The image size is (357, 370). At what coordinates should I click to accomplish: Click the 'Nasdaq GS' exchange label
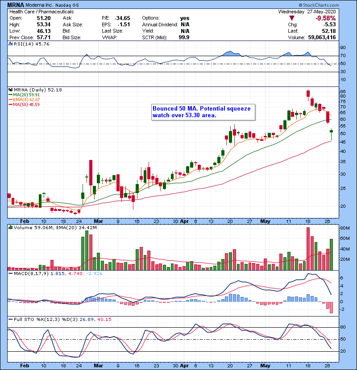pos(67,5)
